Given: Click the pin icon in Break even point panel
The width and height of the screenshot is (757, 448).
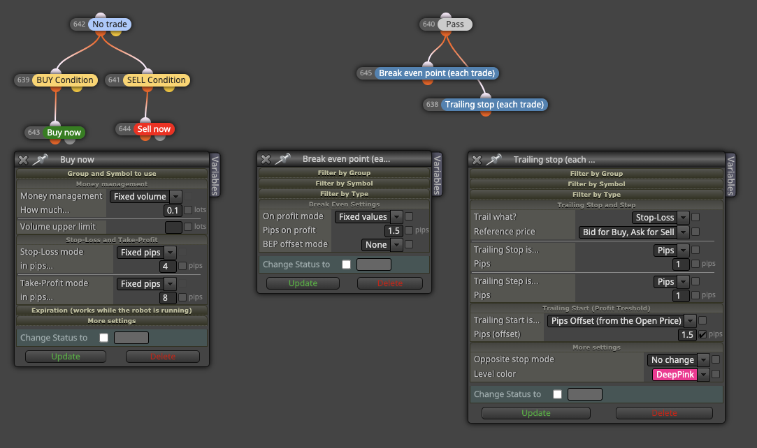Looking at the screenshot, I should tap(283, 159).
